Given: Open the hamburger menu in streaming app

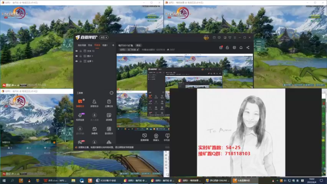Looking at the screenshot, I should pyautogui.click(x=235, y=38).
